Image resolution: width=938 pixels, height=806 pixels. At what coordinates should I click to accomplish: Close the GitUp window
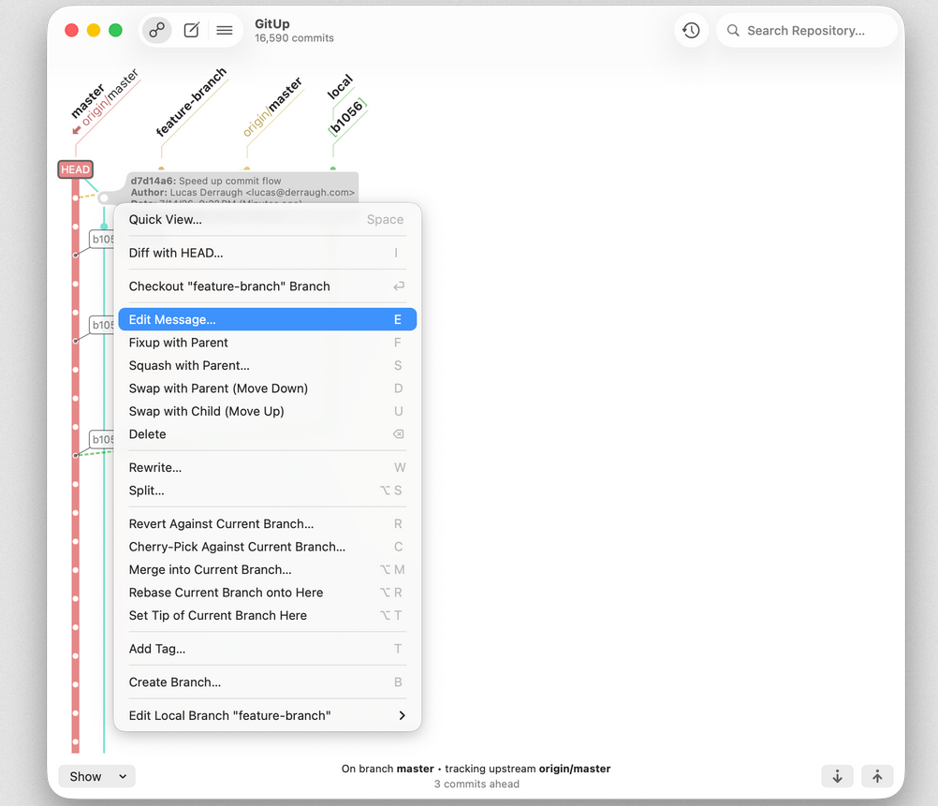click(x=72, y=30)
